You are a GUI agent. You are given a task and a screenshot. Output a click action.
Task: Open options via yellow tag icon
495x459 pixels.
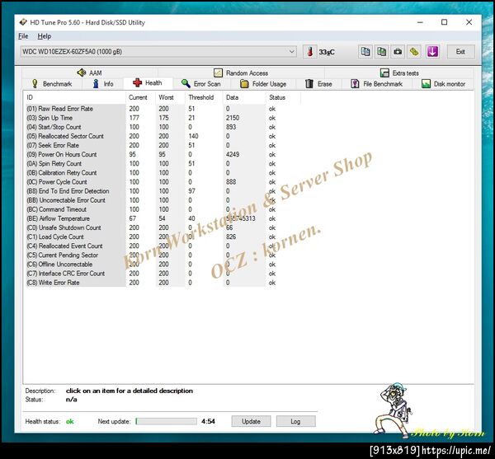414,51
